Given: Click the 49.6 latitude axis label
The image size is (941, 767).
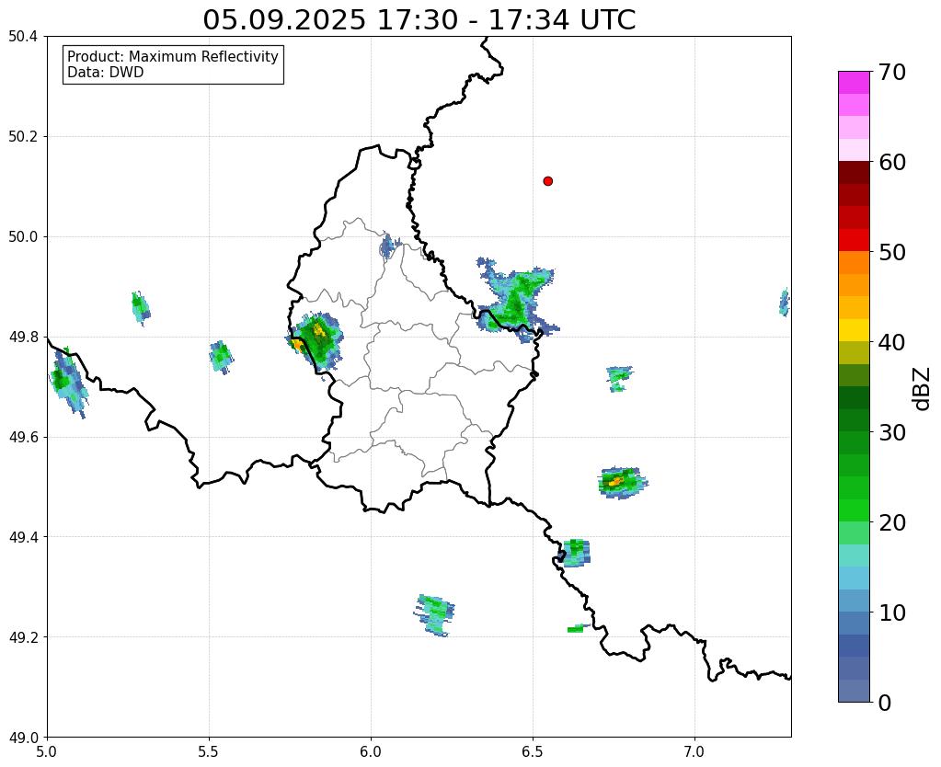Looking at the screenshot, I should pyautogui.click(x=23, y=437).
